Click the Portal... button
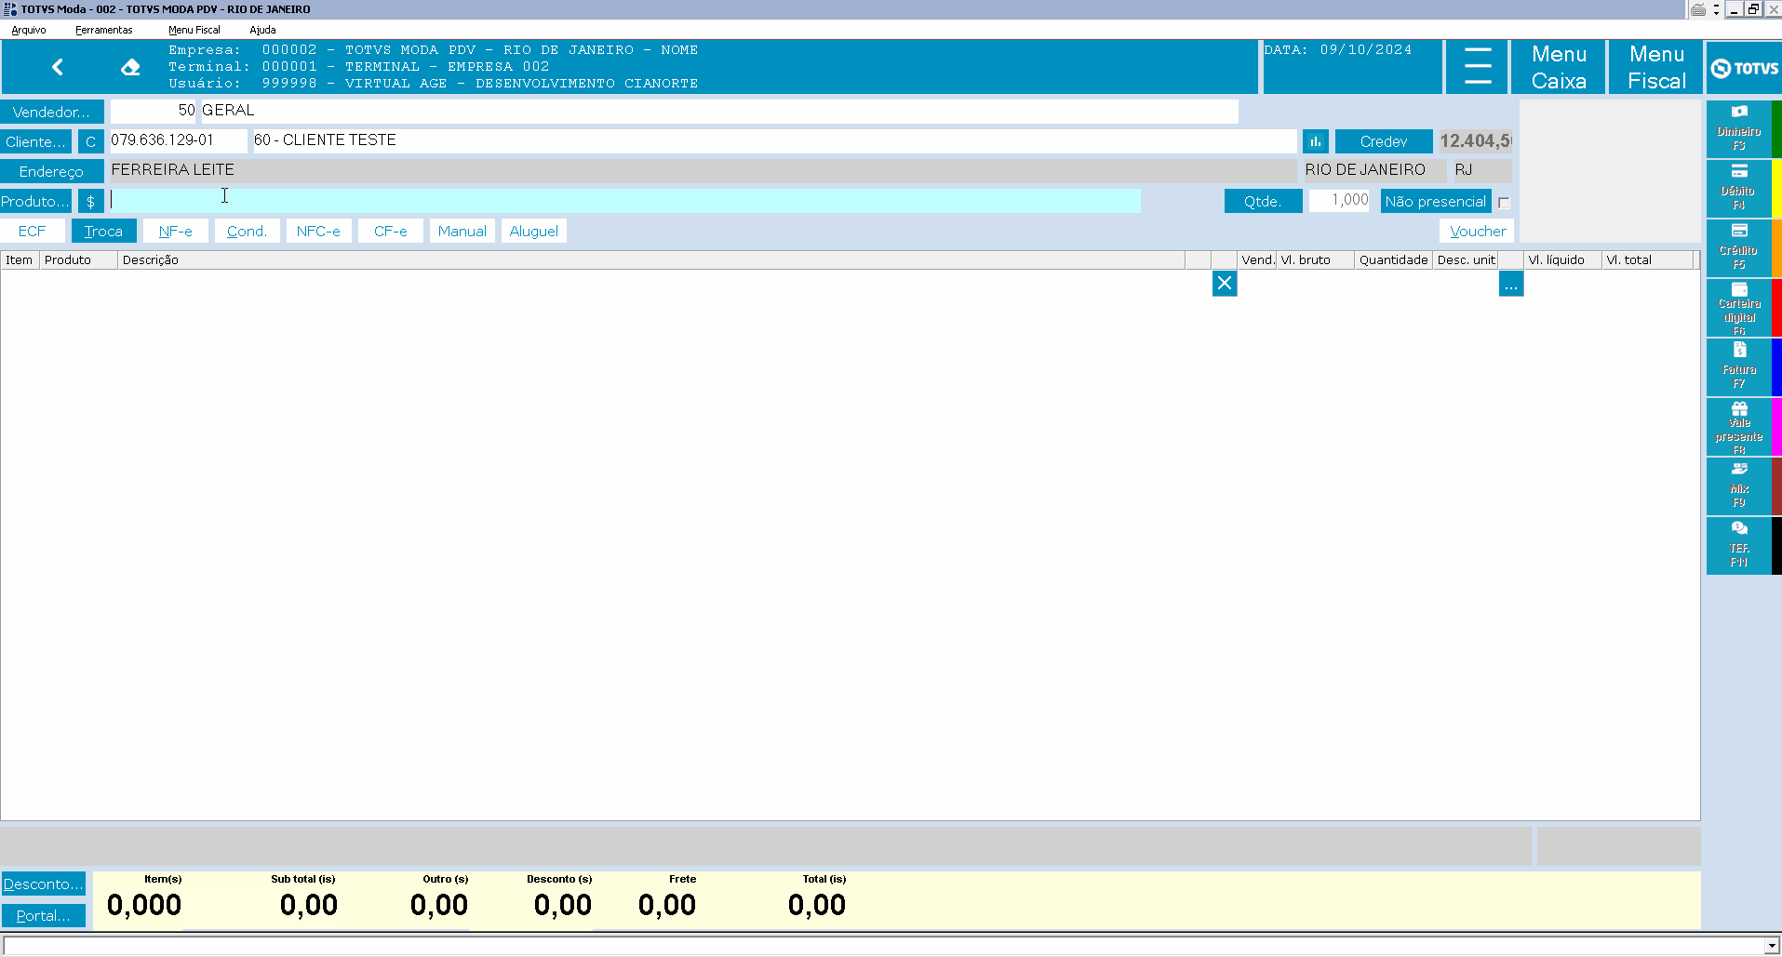1782x957 pixels. 44,915
